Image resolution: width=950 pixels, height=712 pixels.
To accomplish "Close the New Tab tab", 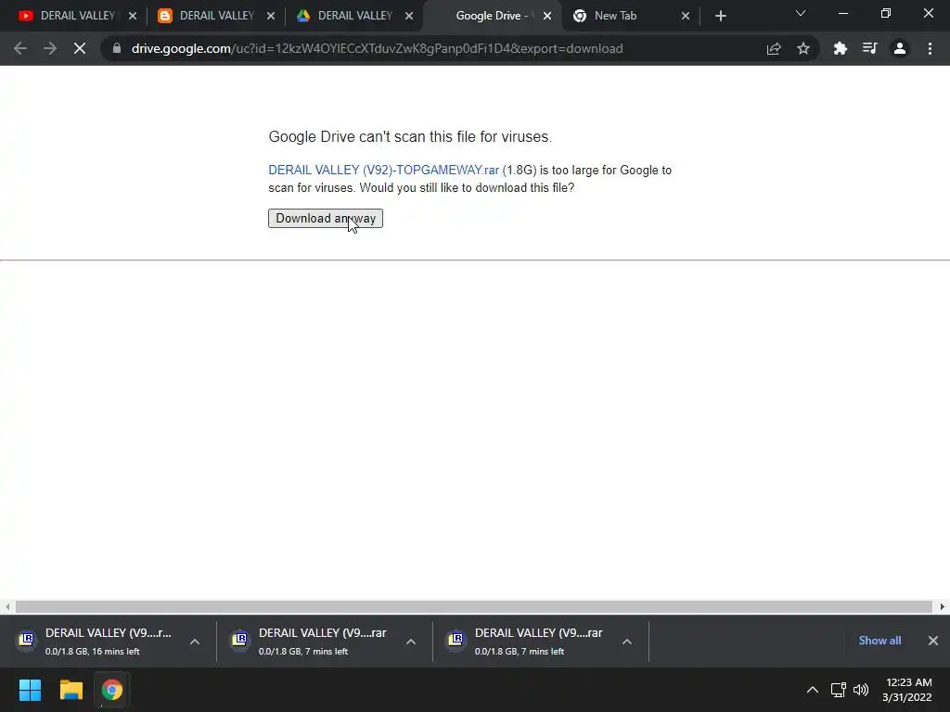I will pos(686,16).
